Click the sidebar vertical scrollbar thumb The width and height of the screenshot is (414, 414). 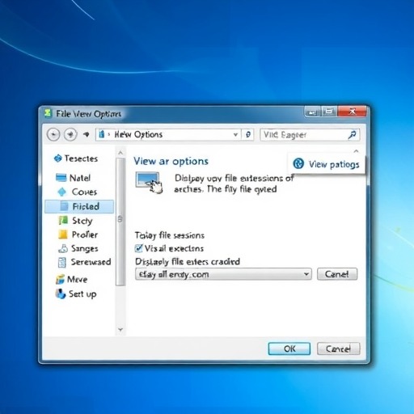pyautogui.click(x=120, y=222)
